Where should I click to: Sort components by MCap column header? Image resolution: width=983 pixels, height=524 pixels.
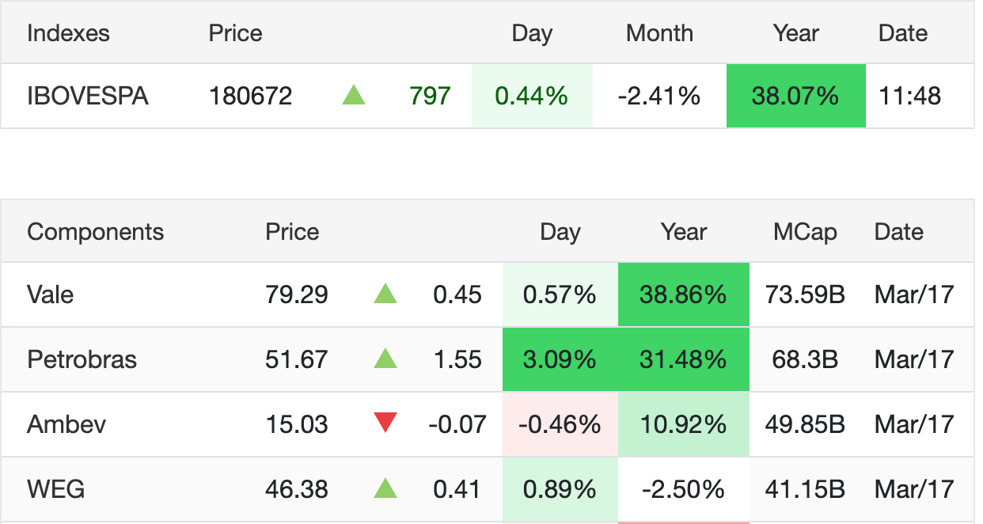click(805, 232)
